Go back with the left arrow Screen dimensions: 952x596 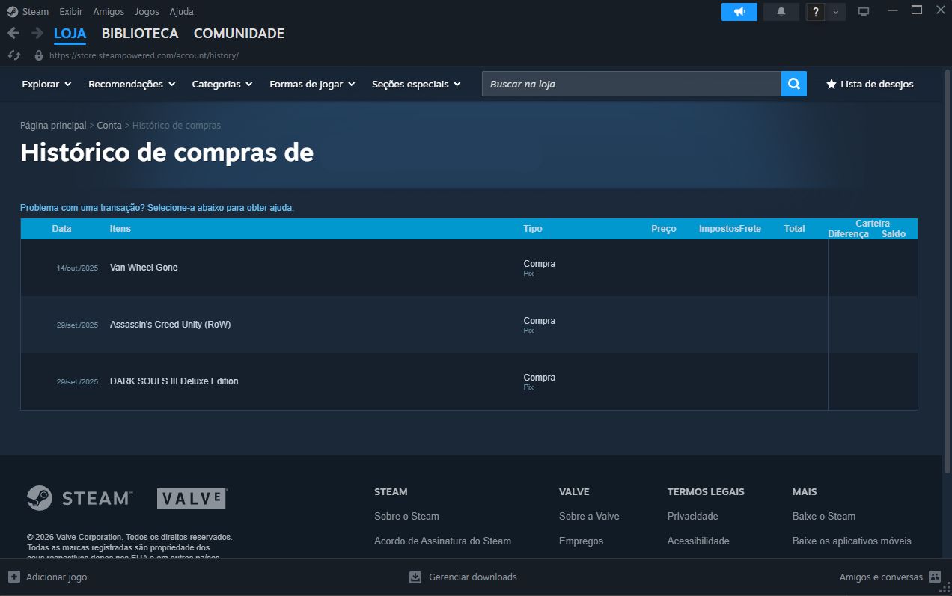click(x=13, y=33)
